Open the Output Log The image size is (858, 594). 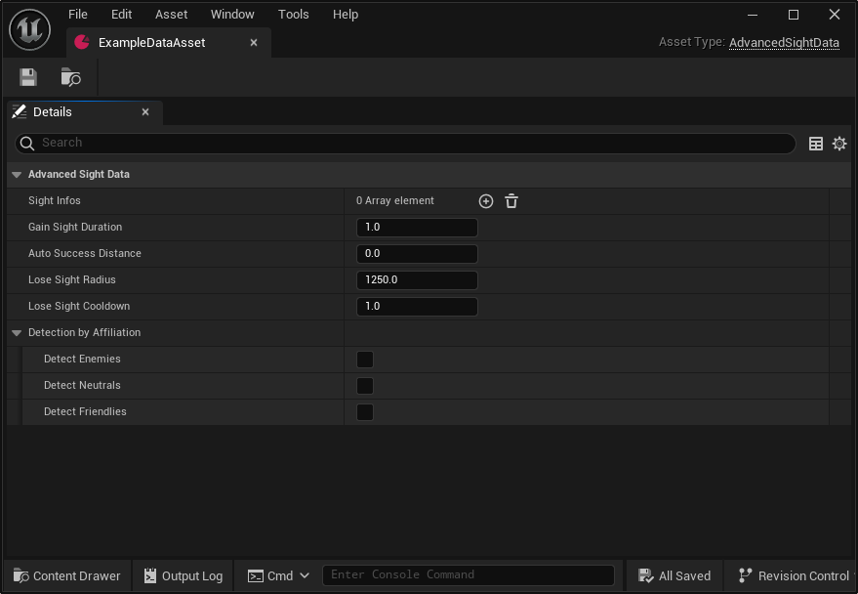(x=184, y=576)
